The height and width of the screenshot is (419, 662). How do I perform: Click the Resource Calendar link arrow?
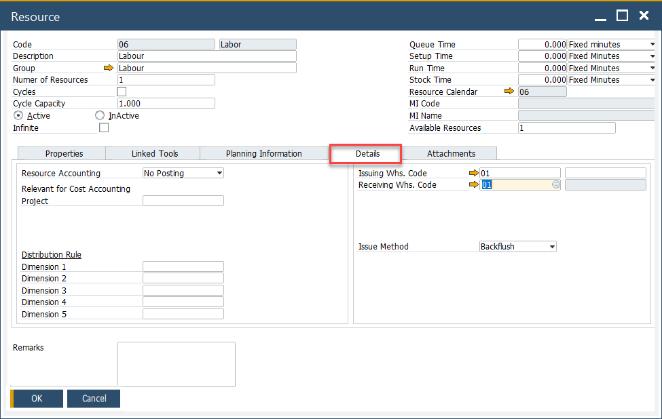click(509, 92)
